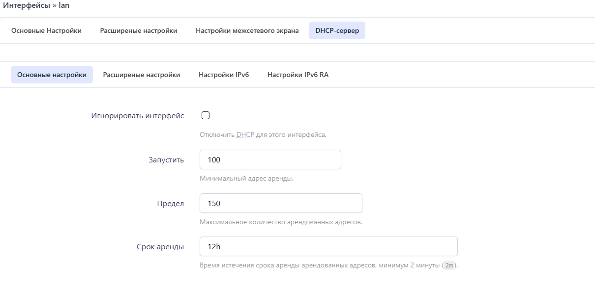The height and width of the screenshot is (291, 595).
Task: Go to Настройки IPv6 sub-tab
Action: tap(224, 75)
